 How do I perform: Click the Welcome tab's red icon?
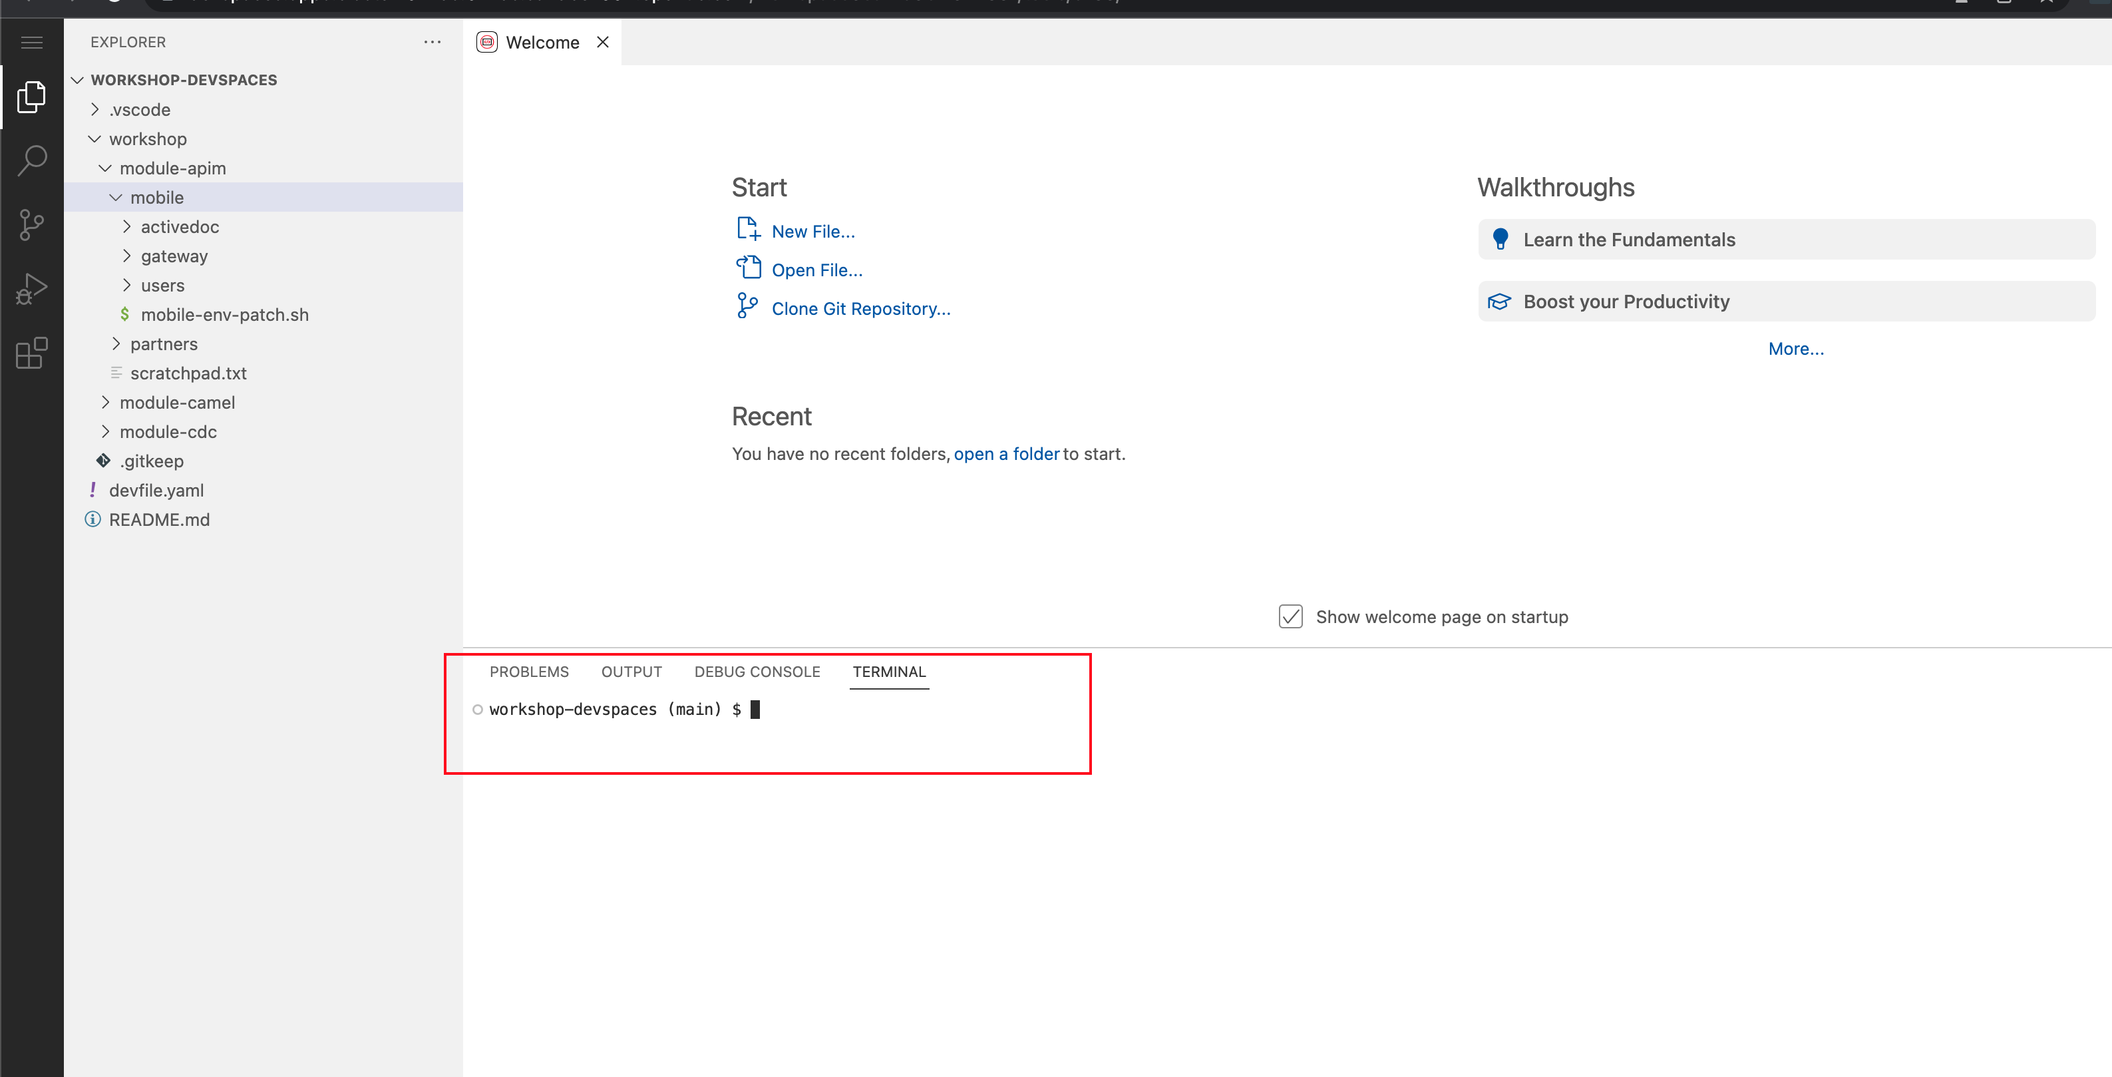click(x=487, y=42)
